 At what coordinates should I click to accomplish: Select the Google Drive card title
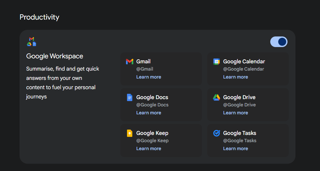tap(239, 97)
